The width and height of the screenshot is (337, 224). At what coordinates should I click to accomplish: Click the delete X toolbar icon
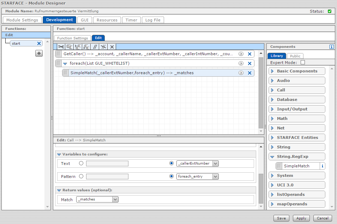point(112,47)
